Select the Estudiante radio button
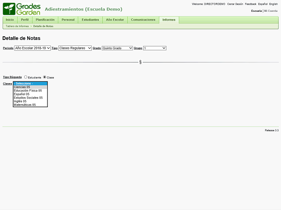 pyautogui.click(x=25, y=77)
